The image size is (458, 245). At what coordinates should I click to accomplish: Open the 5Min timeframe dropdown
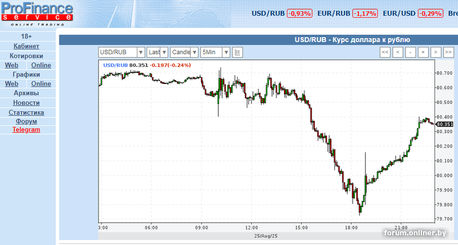(215, 53)
